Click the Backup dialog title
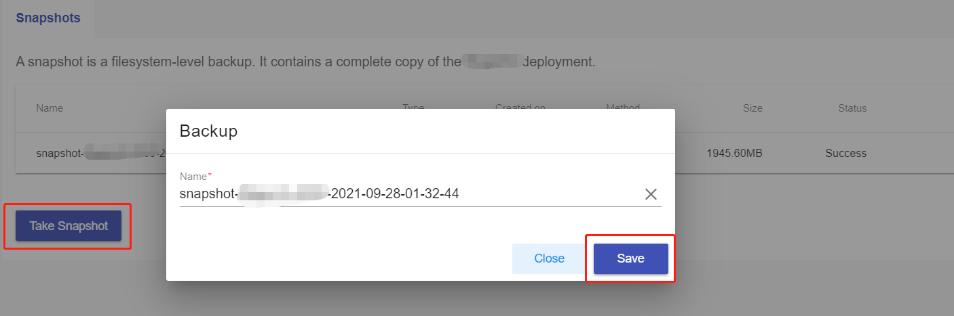 click(208, 131)
